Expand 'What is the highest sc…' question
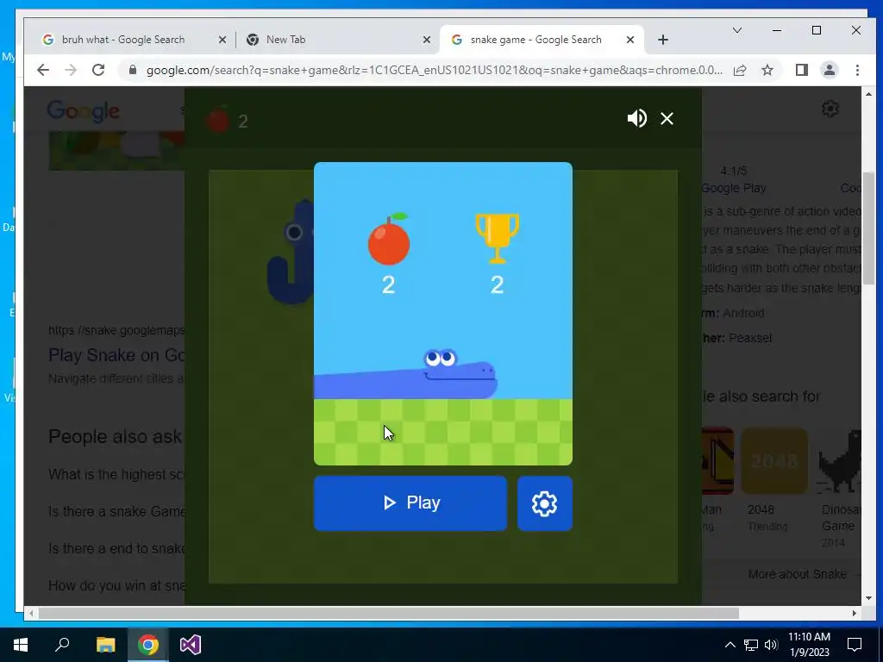This screenshot has height=662, width=883. 116,475
